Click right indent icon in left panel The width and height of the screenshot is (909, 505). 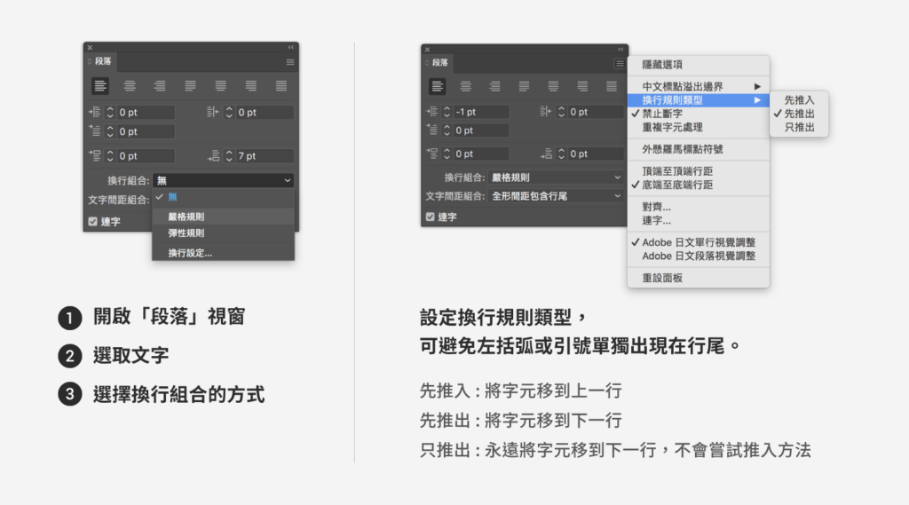[213, 112]
